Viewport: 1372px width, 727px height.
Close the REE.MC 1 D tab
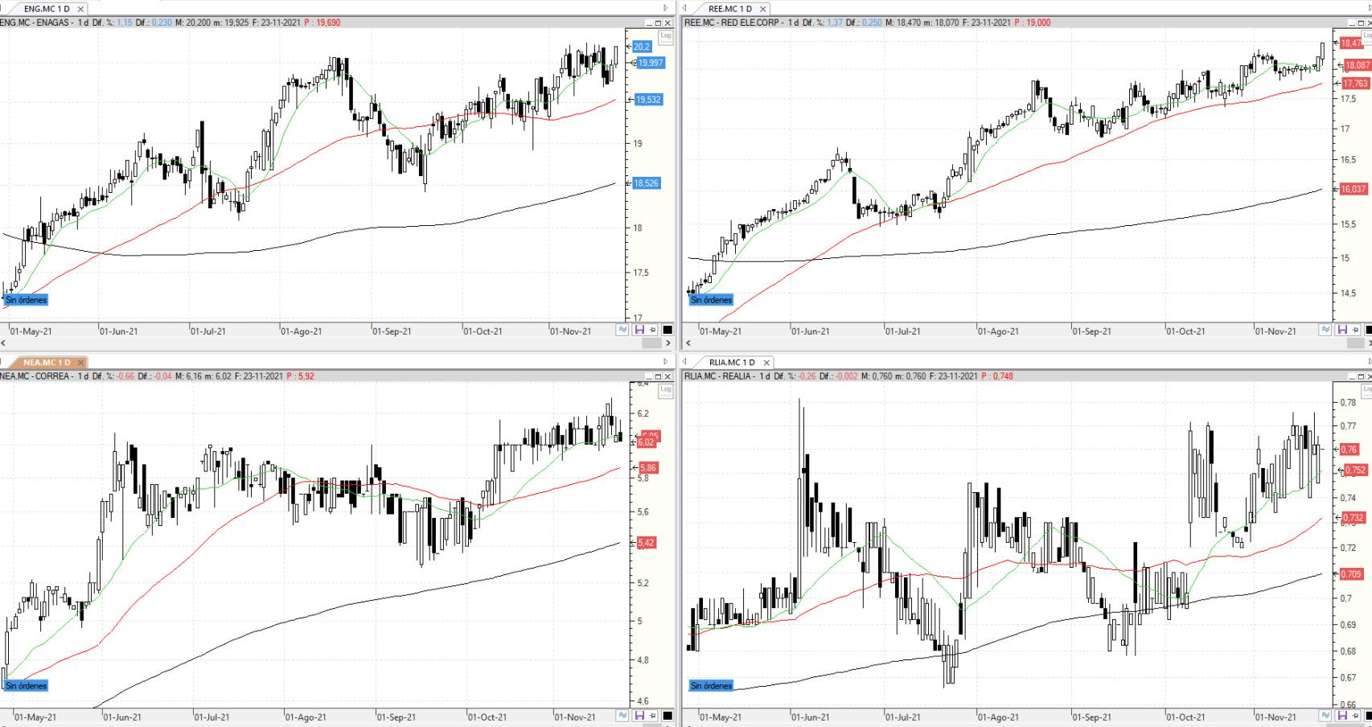click(763, 10)
